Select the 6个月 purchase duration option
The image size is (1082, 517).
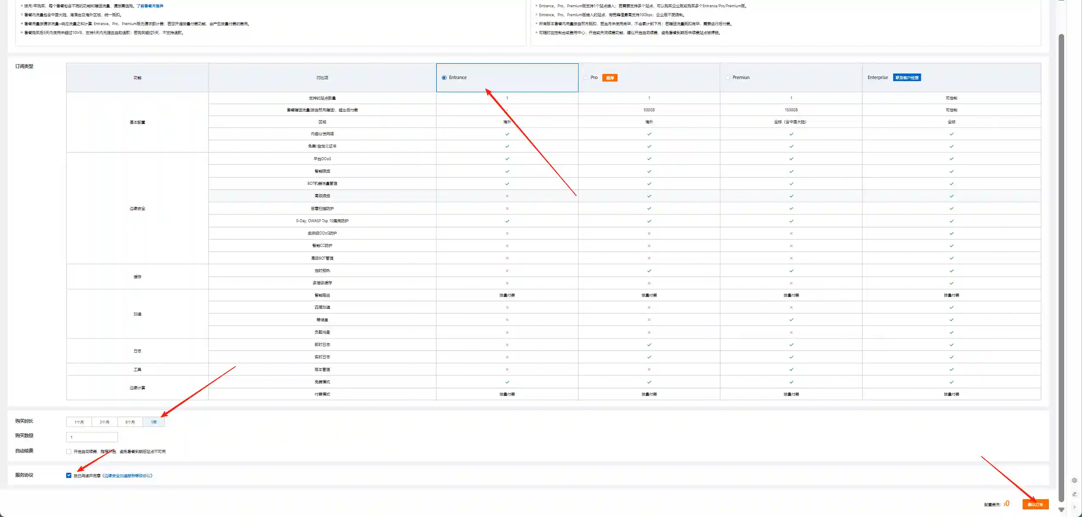coord(130,422)
